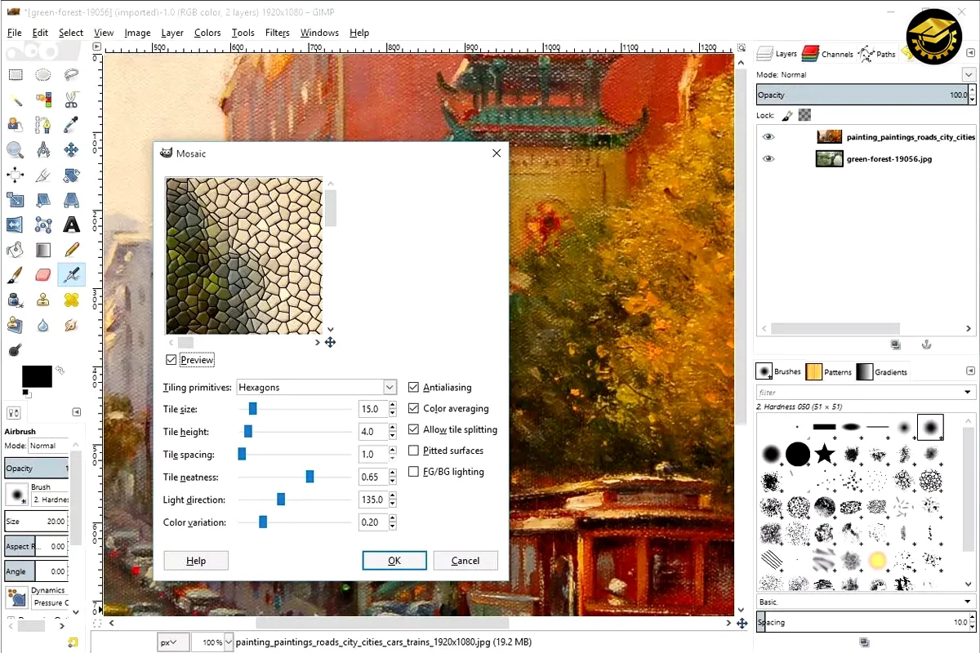Toggle the Preview checkbox in Mosaic dialog
Image resolution: width=980 pixels, height=653 pixels.
click(x=171, y=360)
